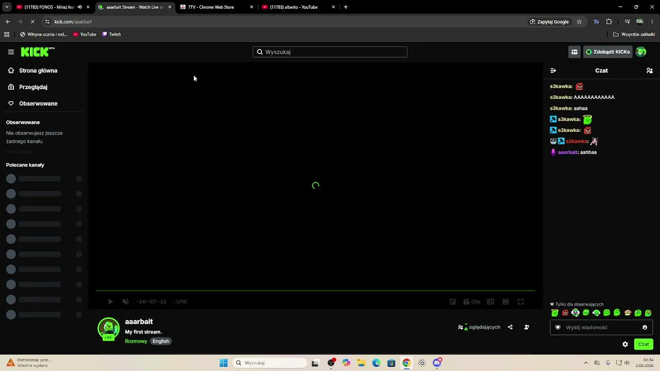Screen dimensions: 660x371
Task: Open the Windows Start menu
Action: [223, 363]
